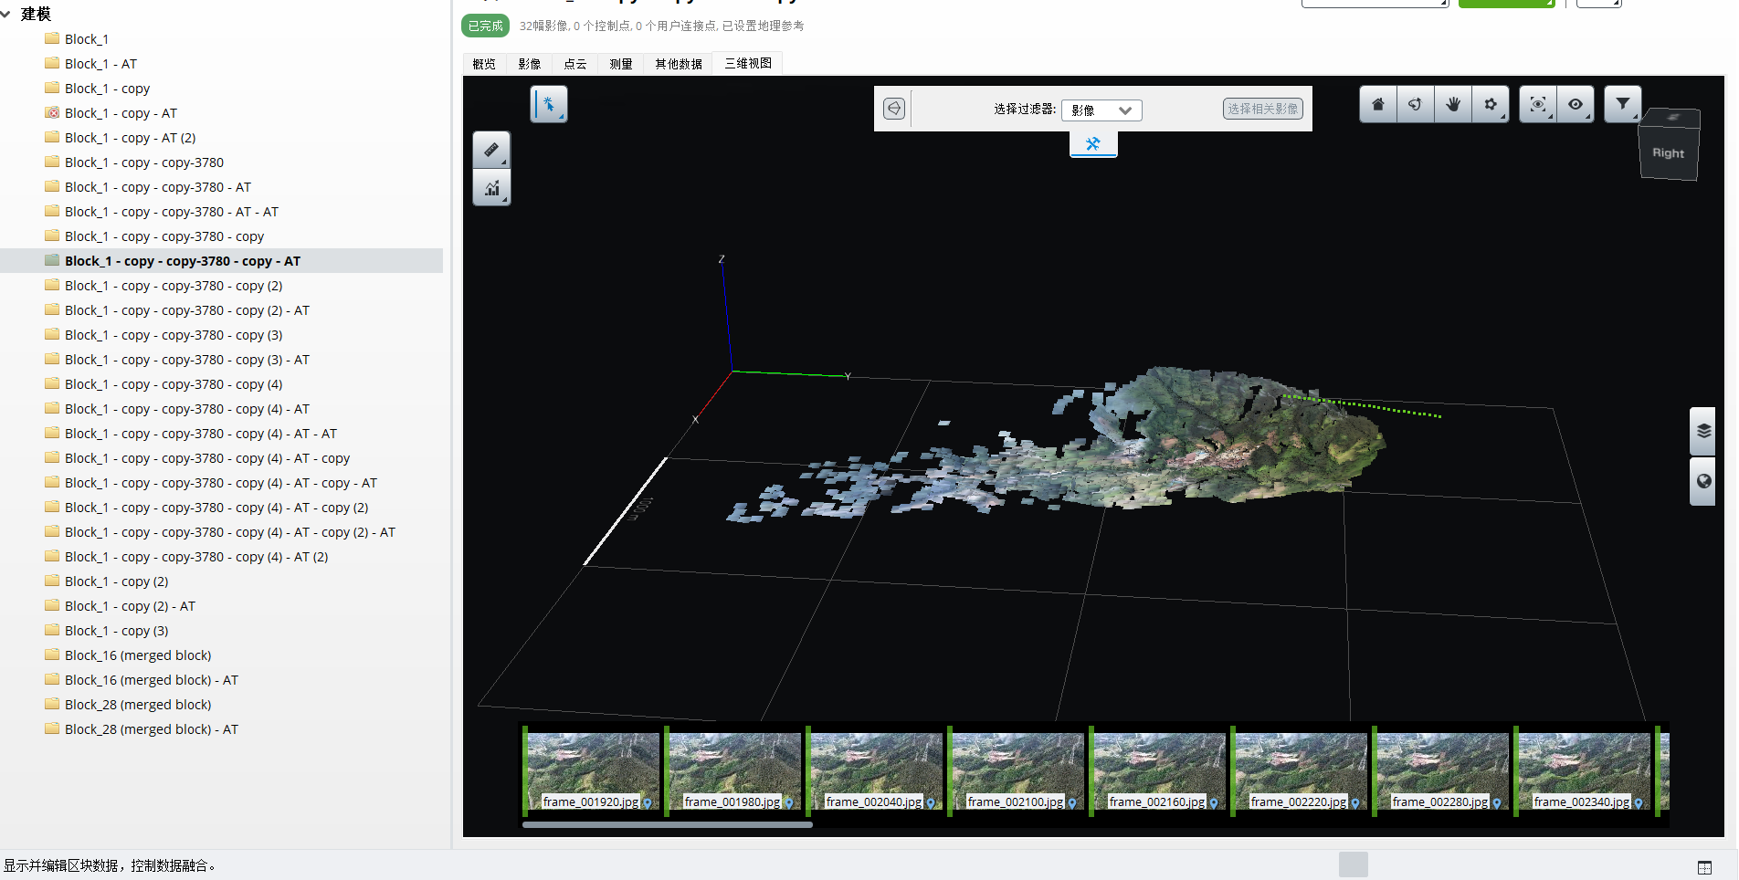Click the layout icon in the status bar
The width and height of the screenshot is (1739, 880).
click(x=1704, y=867)
